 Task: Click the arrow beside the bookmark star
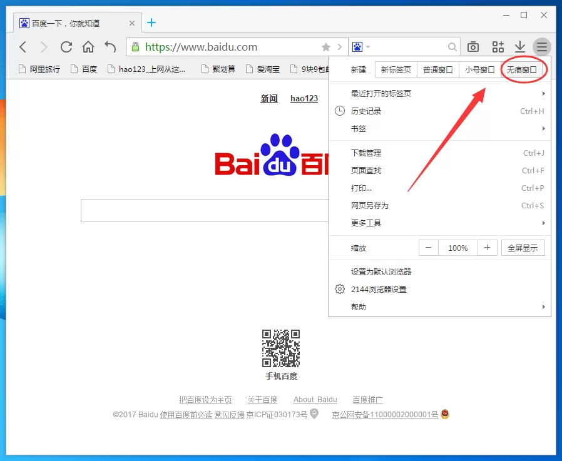[340, 47]
